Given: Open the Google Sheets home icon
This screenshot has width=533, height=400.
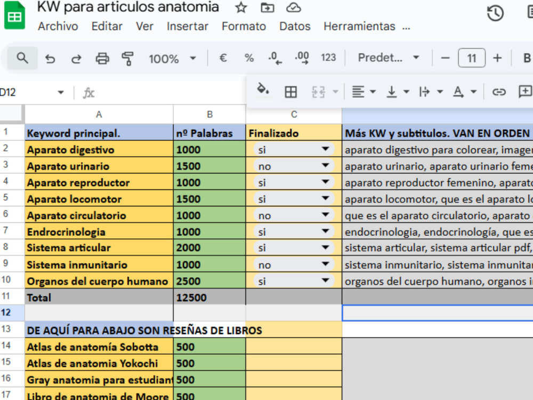Looking at the screenshot, I should click(14, 15).
